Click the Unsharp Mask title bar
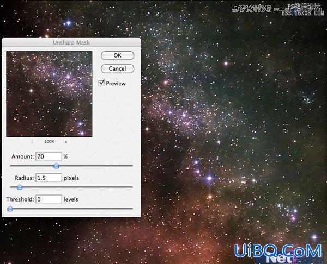This screenshot has height=264, width=327. point(71,42)
